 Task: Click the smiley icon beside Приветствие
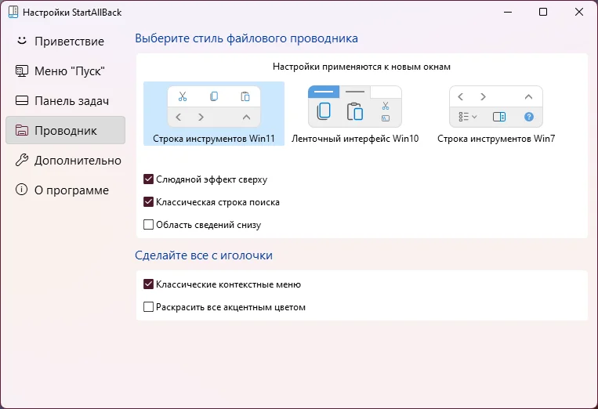pyautogui.click(x=22, y=41)
